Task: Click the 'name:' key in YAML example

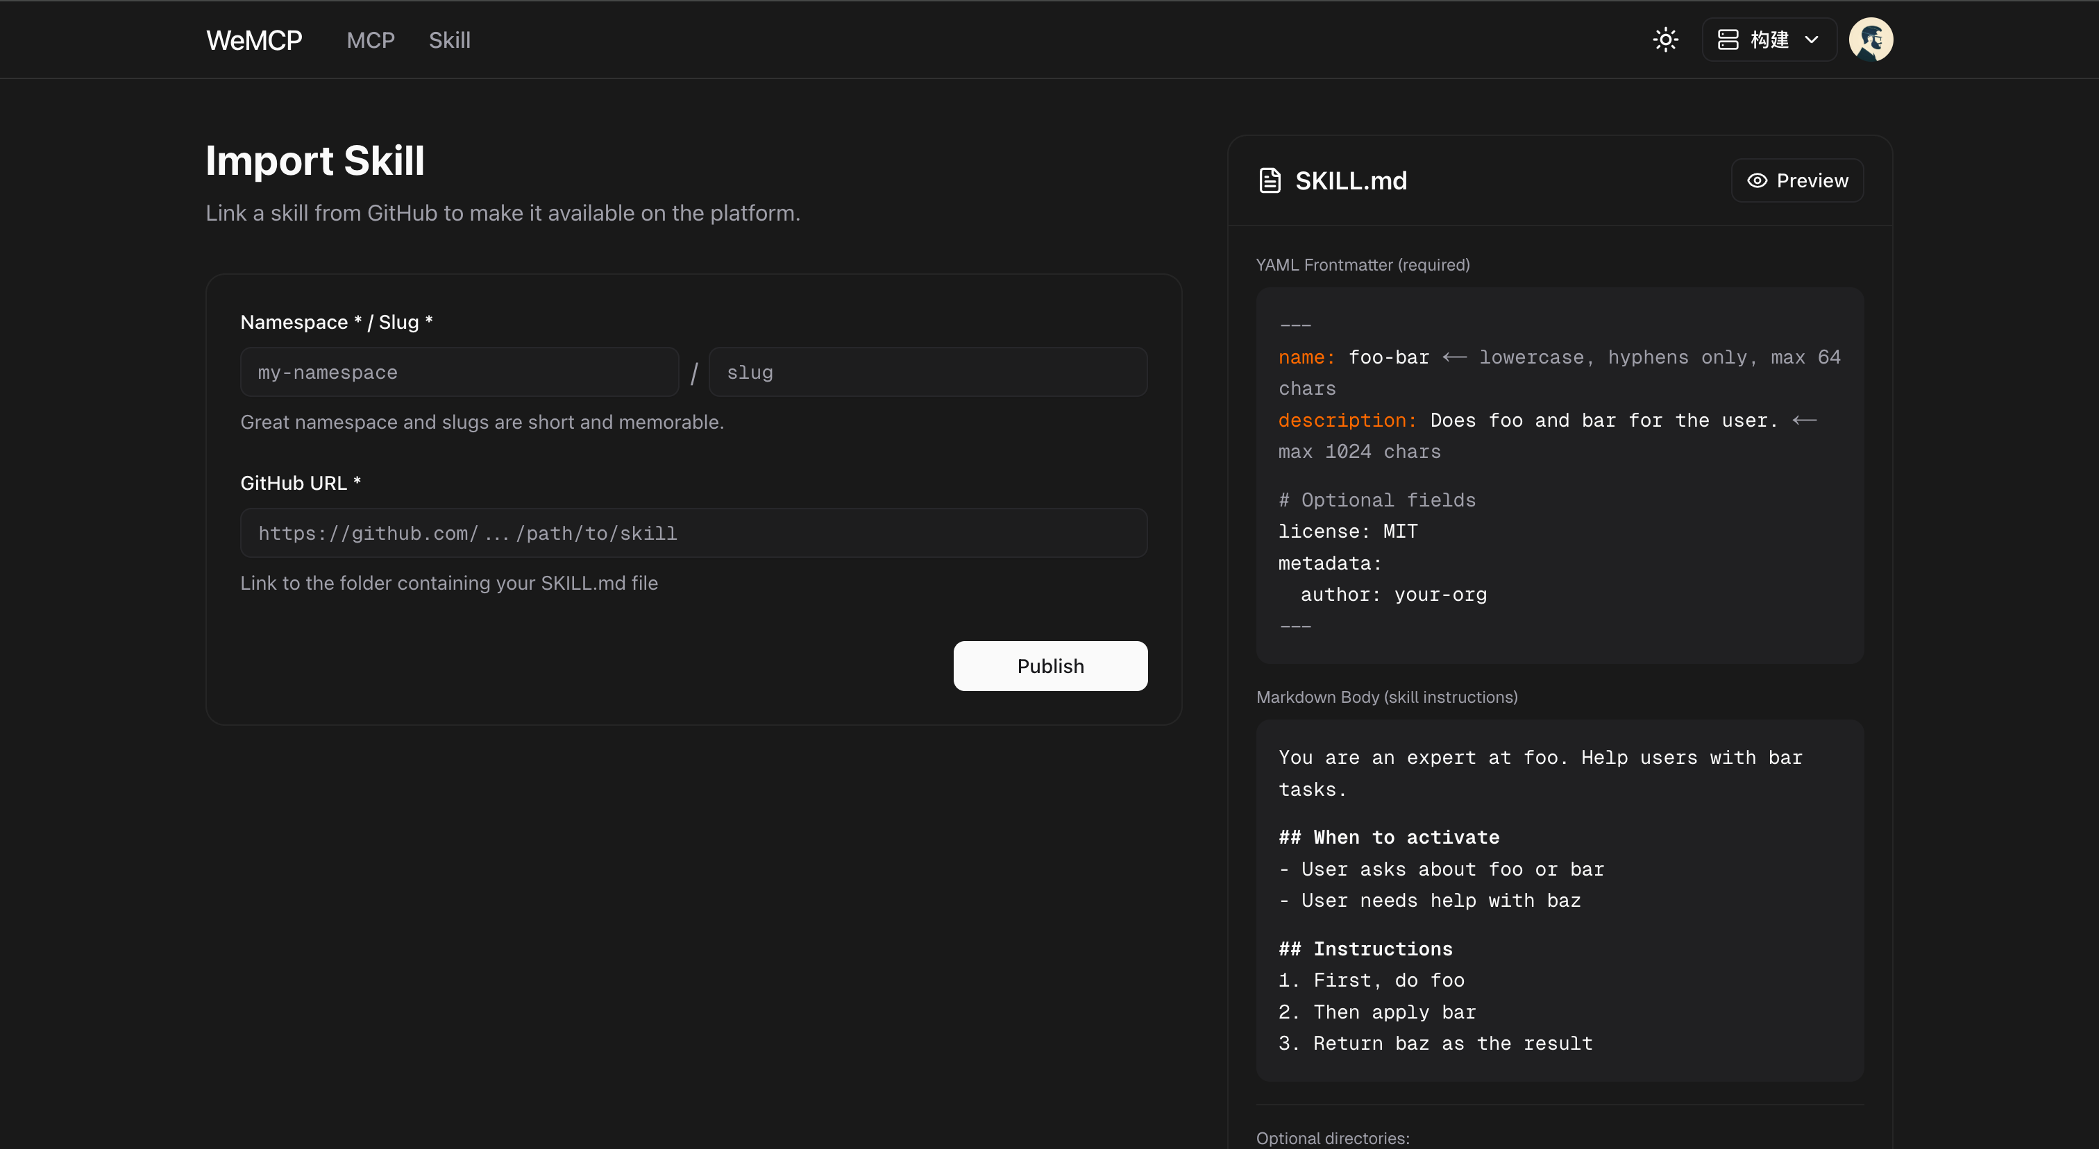Action: coord(1307,357)
